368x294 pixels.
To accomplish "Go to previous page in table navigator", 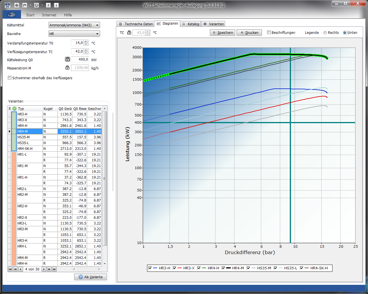I will pyautogui.click(x=16, y=269).
